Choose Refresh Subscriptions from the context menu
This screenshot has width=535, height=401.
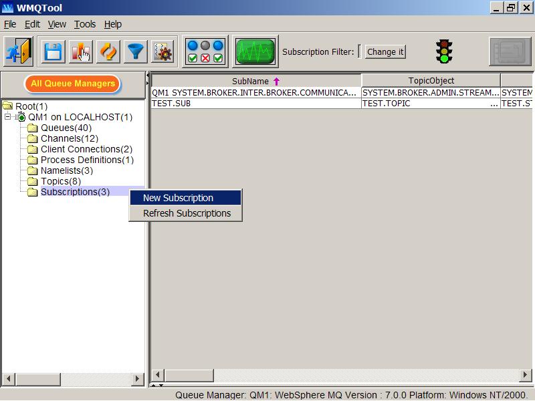(185, 213)
